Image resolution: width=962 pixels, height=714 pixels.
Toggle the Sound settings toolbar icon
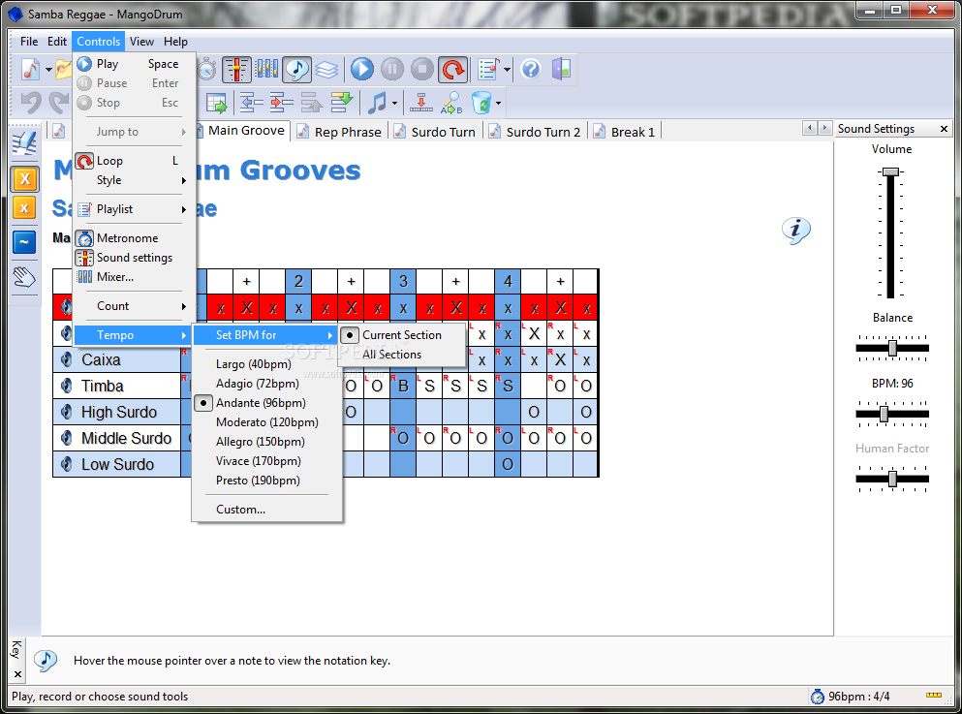236,70
